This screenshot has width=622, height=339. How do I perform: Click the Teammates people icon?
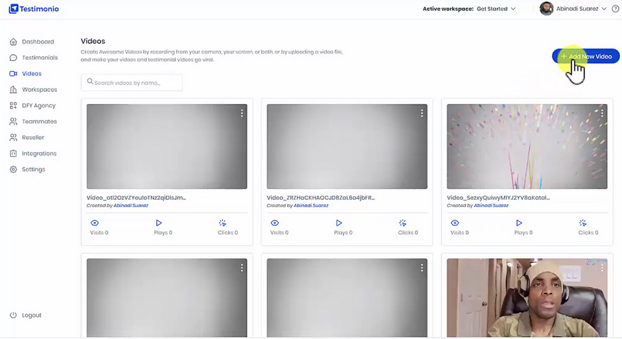pos(13,122)
